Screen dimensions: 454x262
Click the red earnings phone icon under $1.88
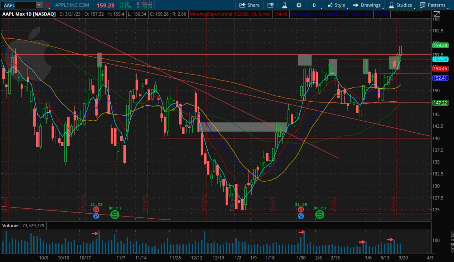click(x=301, y=210)
